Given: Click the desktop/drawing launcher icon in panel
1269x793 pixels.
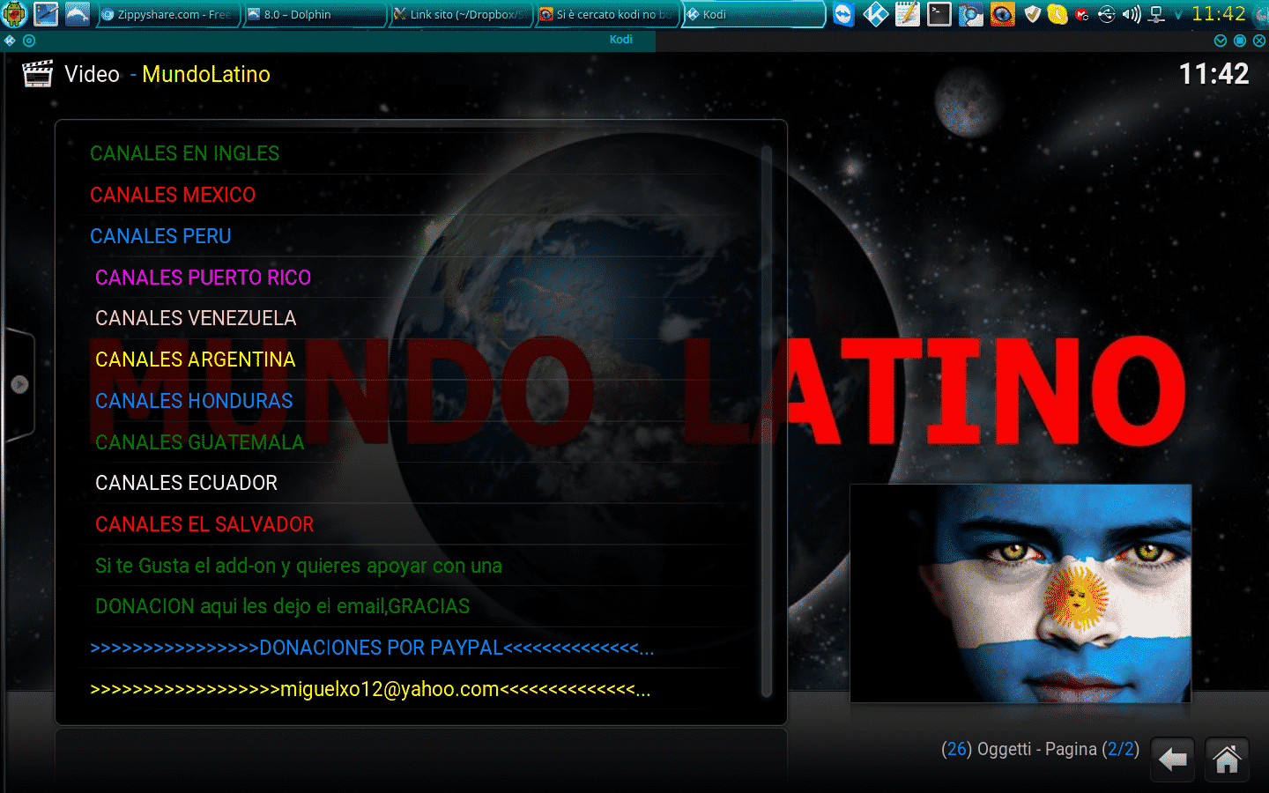Looking at the screenshot, I should click(46, 14).
